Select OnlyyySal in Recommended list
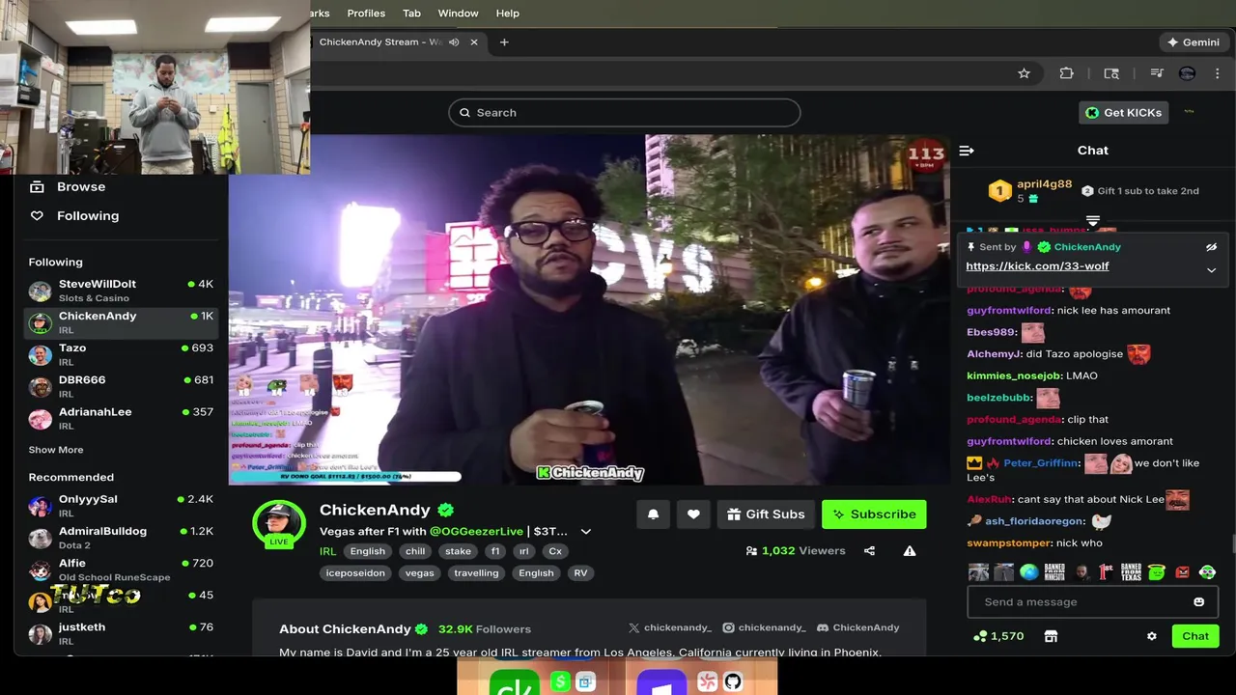 coord(121,506)
